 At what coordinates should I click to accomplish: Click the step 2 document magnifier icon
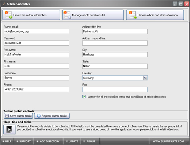pos(67,15)
